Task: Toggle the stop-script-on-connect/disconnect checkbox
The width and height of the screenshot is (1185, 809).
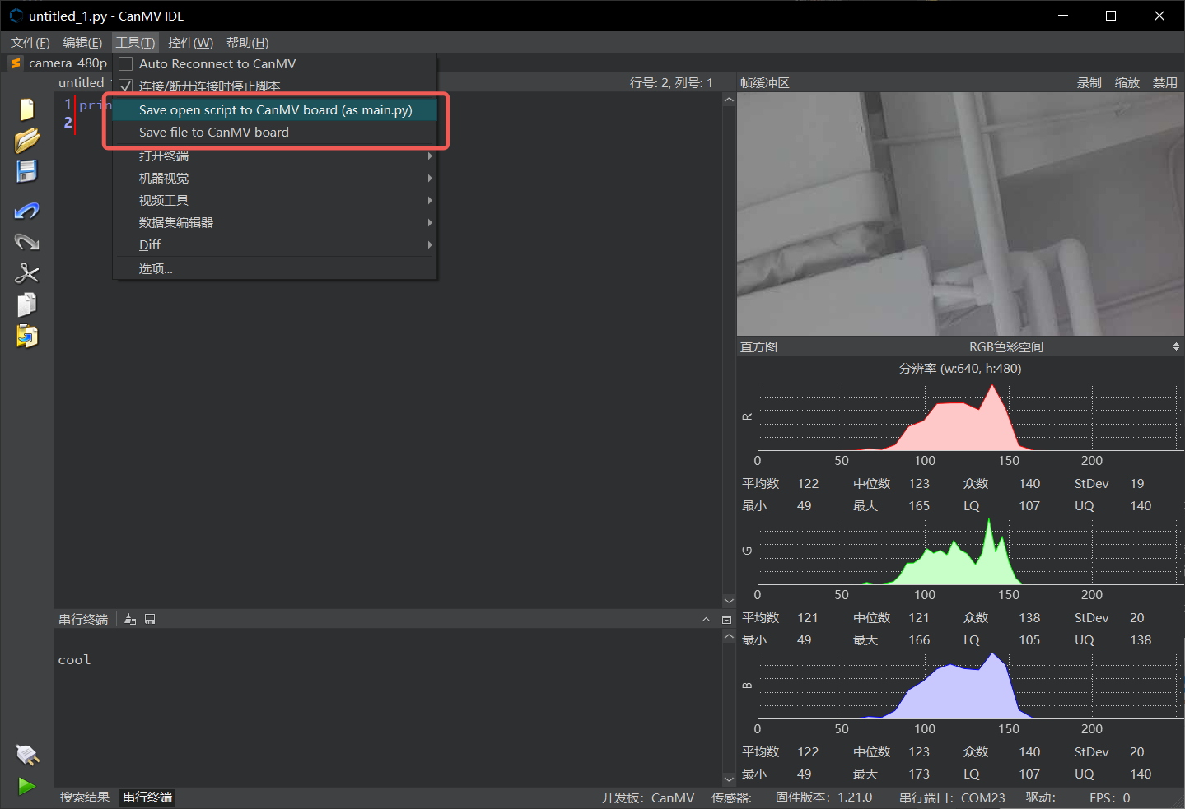Action: pos(126,86)
